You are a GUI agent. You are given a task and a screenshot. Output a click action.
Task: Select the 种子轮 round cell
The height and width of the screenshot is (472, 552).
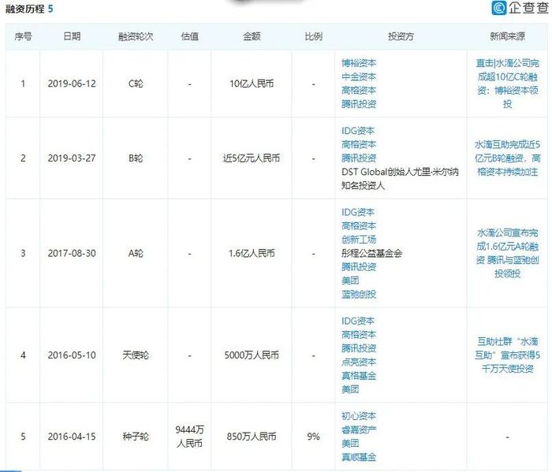click(x=136, y=437)
